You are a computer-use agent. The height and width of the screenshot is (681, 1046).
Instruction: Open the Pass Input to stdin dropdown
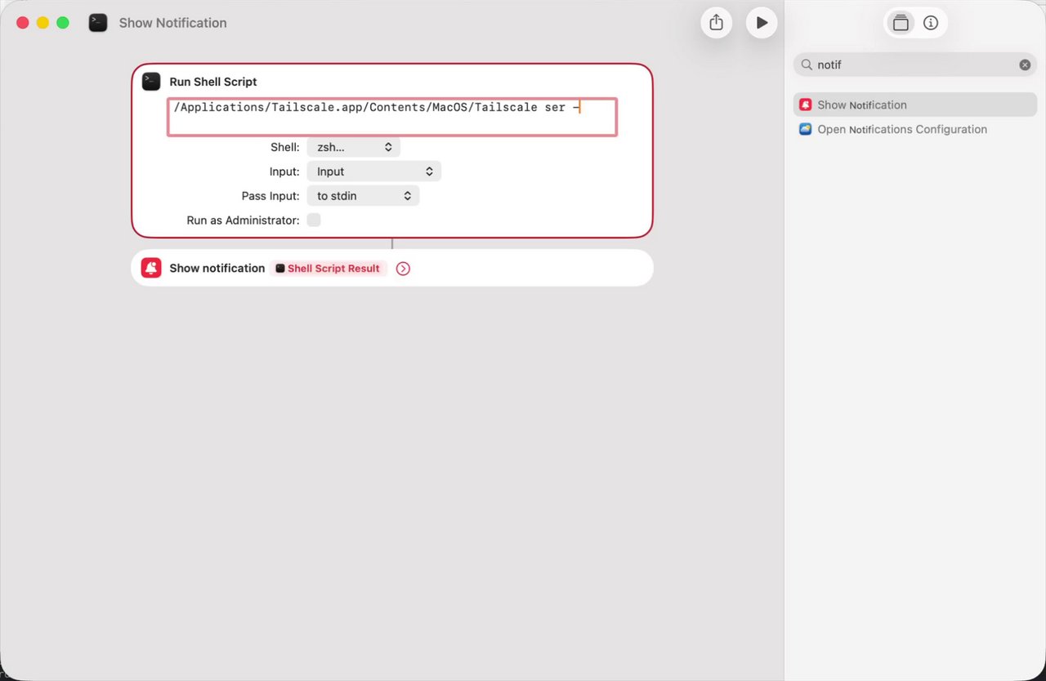pos(363,196)
